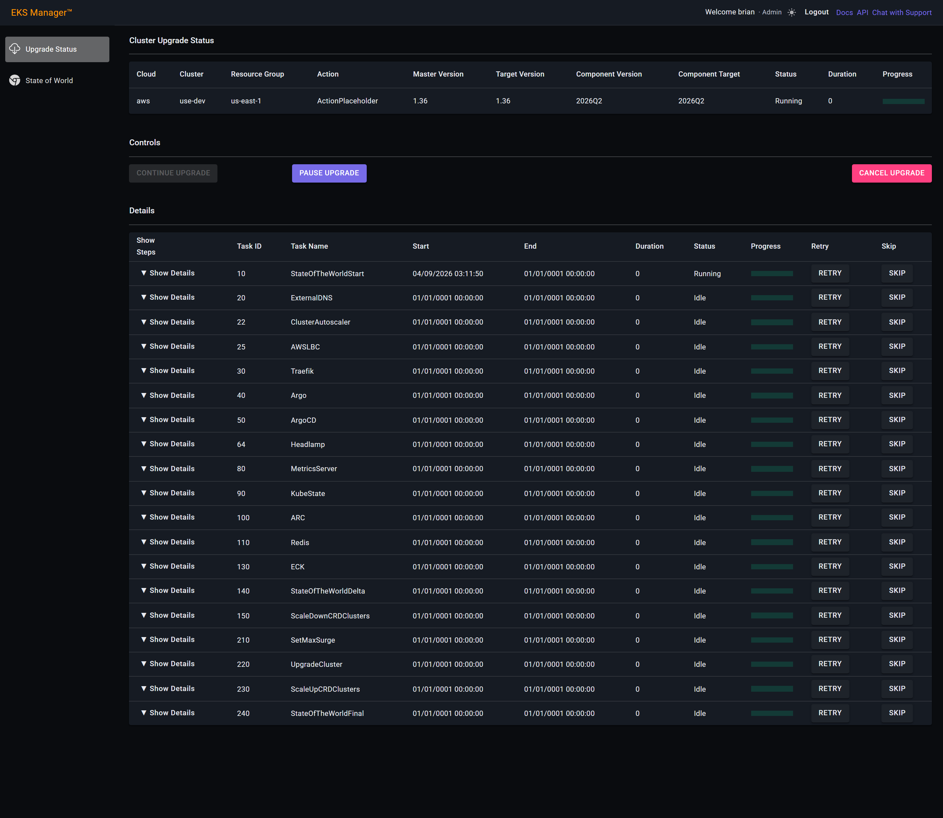The image size is (943, 818).
Task: Click the Cancel Upgrade button
Action: pos(891,173)
